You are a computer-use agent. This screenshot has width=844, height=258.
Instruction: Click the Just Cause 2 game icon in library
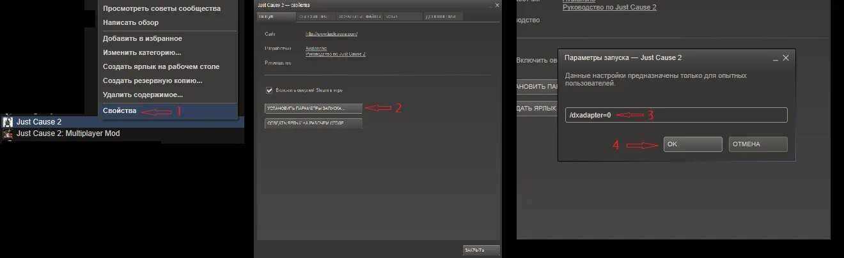pyautogui.click(x=8, y=121)
